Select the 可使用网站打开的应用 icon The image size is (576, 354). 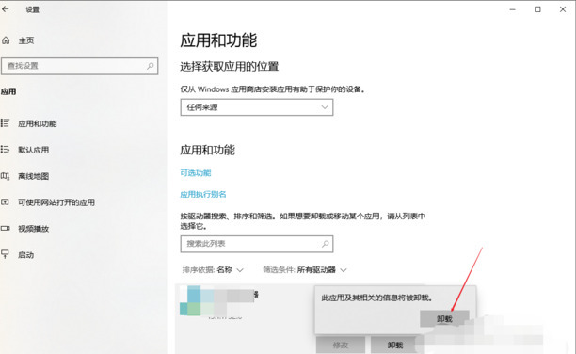click(5, 201)
